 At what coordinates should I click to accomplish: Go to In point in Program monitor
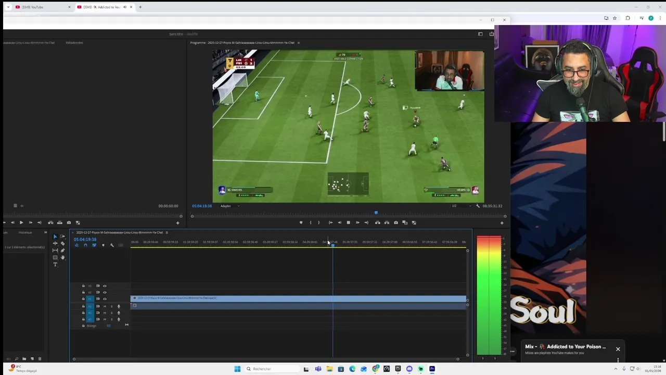tap(330, 222)
